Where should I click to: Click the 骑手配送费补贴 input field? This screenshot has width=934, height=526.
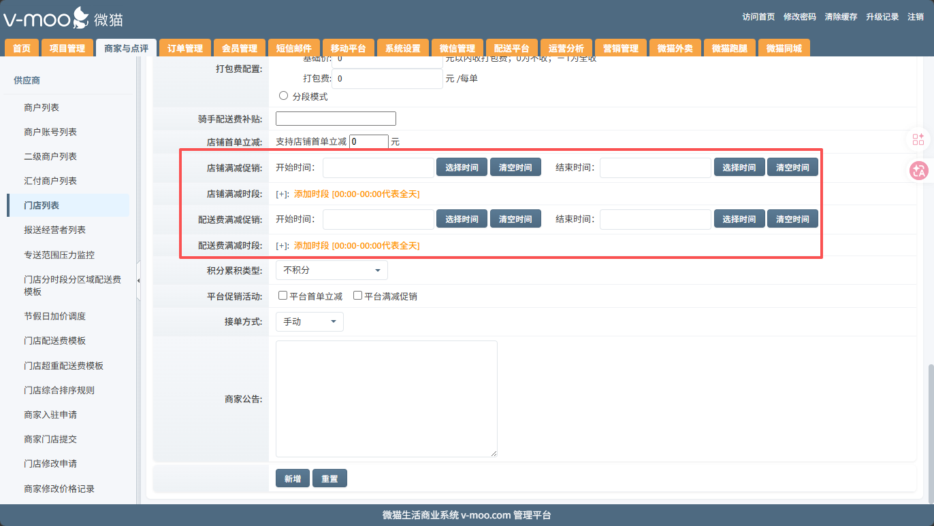(336, 119)
